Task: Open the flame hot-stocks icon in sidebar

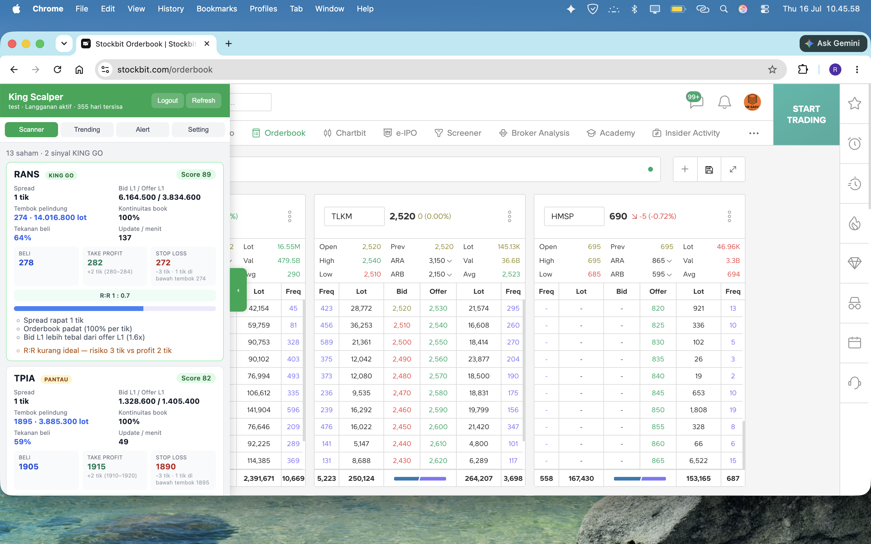Action: pos(854,223)
